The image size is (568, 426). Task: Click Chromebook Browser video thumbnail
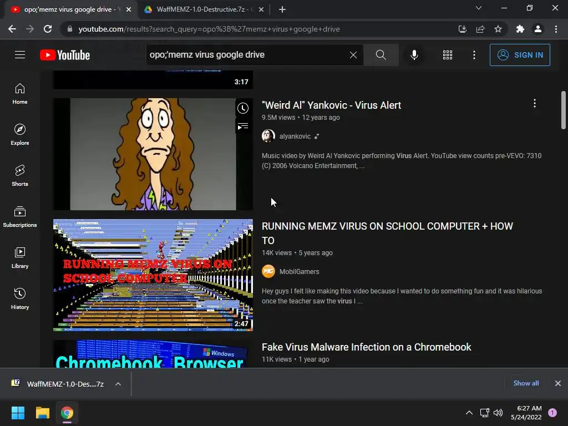coord(153,354)
